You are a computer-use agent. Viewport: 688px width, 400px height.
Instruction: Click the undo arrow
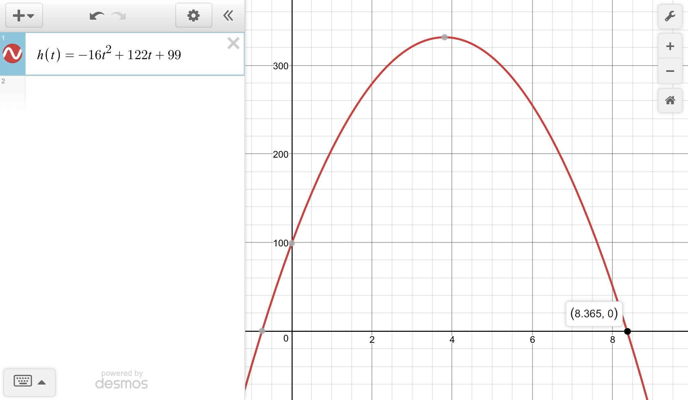97,15
